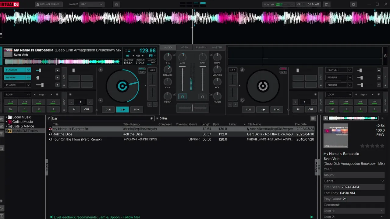The height and width of the screenshot is (219, 390).
Task: Select Local Music in folder tree
Action: tap(22, 117)
